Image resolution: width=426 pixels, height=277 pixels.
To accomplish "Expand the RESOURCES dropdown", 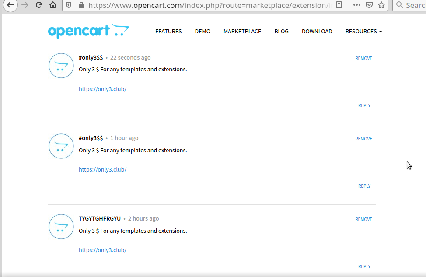I will tap(364, 31).
